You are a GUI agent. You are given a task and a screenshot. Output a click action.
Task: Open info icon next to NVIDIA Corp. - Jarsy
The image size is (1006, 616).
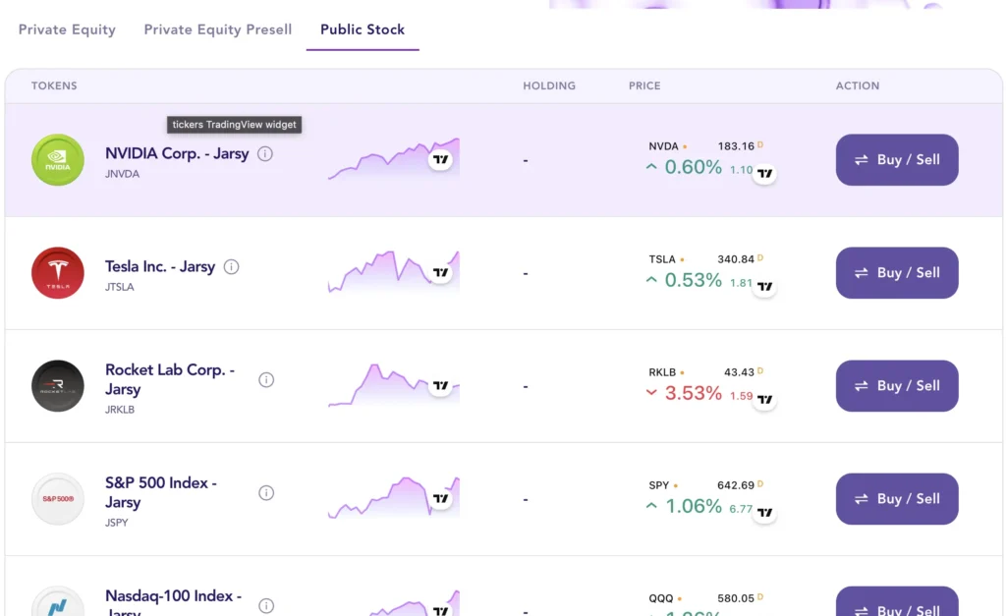(x=265, y=154)
